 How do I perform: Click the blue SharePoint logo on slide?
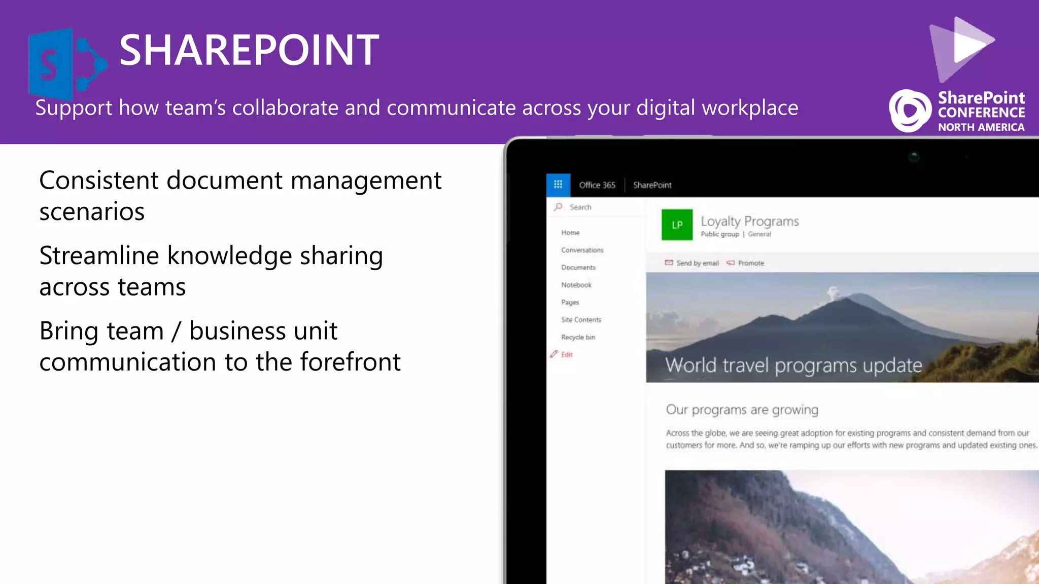[x=67, y=64]
